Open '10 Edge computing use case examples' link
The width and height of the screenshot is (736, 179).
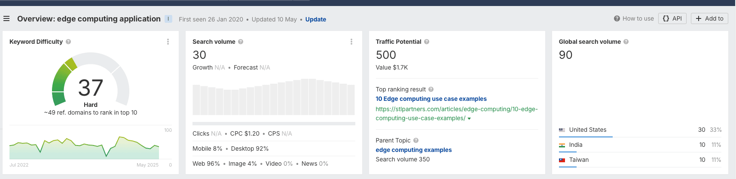431,99
